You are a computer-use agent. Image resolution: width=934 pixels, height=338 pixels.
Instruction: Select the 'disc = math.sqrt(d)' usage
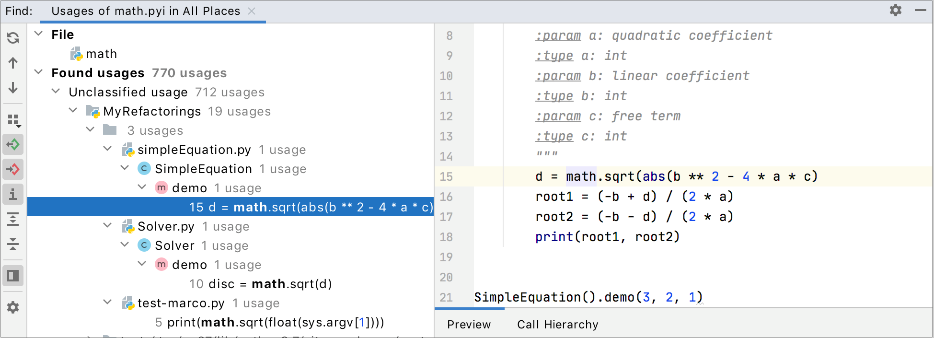point(260,284)
